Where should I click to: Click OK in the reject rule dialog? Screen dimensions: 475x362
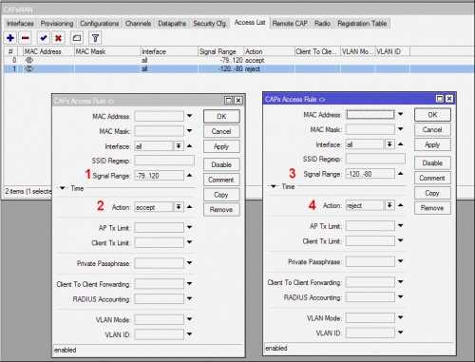point(432,115)
